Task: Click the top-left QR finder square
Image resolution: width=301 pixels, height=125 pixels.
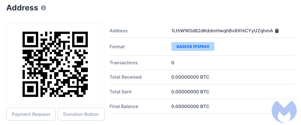Action: 30,39
